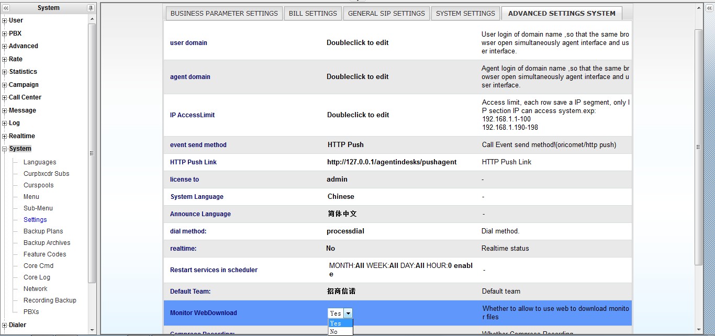
Task: Click the main settings vertical scrollbar
Action: pyautogui.click(x=698, y=147)
